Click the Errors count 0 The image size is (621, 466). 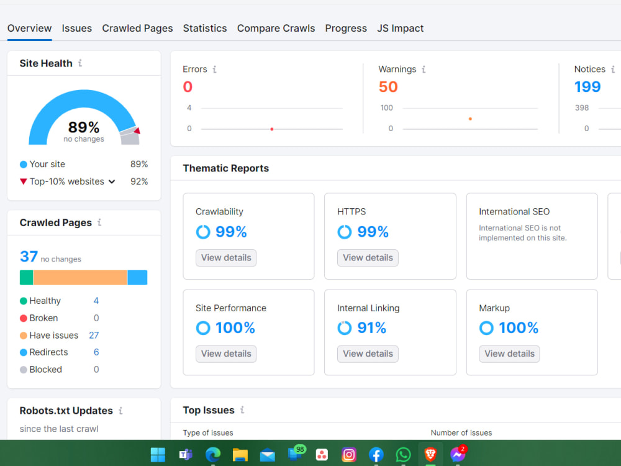click(x=188, y=87)
